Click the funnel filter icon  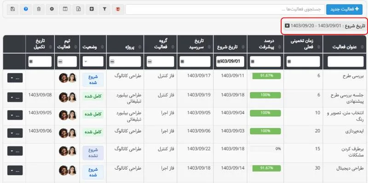(105, 9)
